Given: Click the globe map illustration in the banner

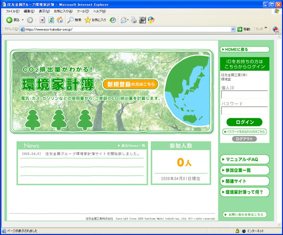Looking at the screenshot, I should tap(187, 91).
